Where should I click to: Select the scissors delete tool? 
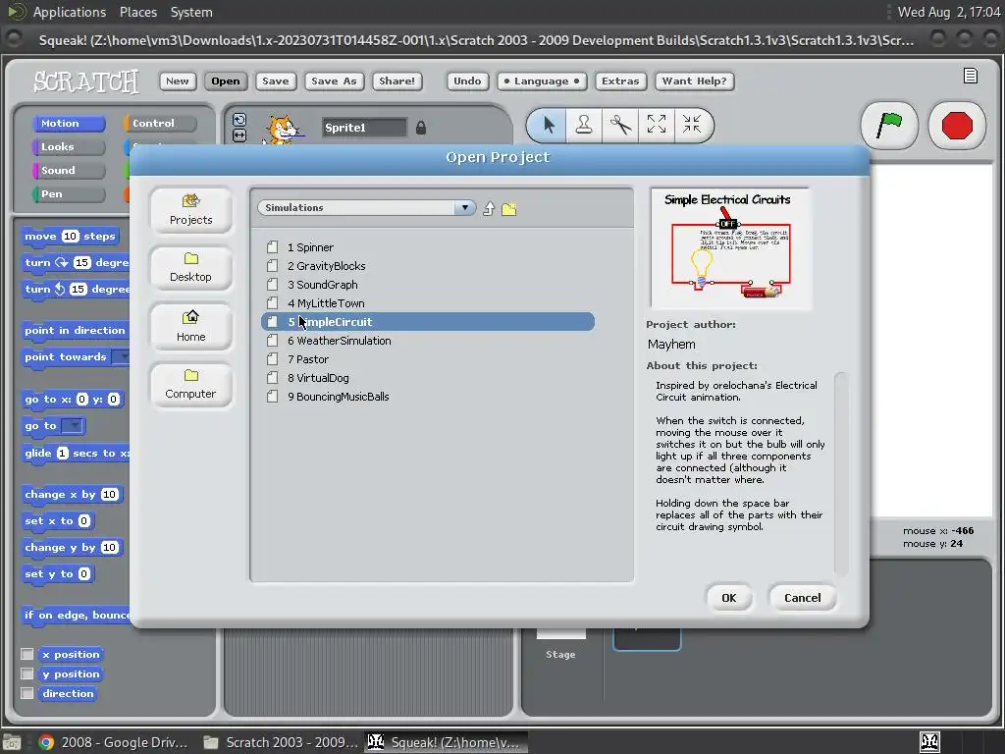pyautogui.click(x=620, y=125)
